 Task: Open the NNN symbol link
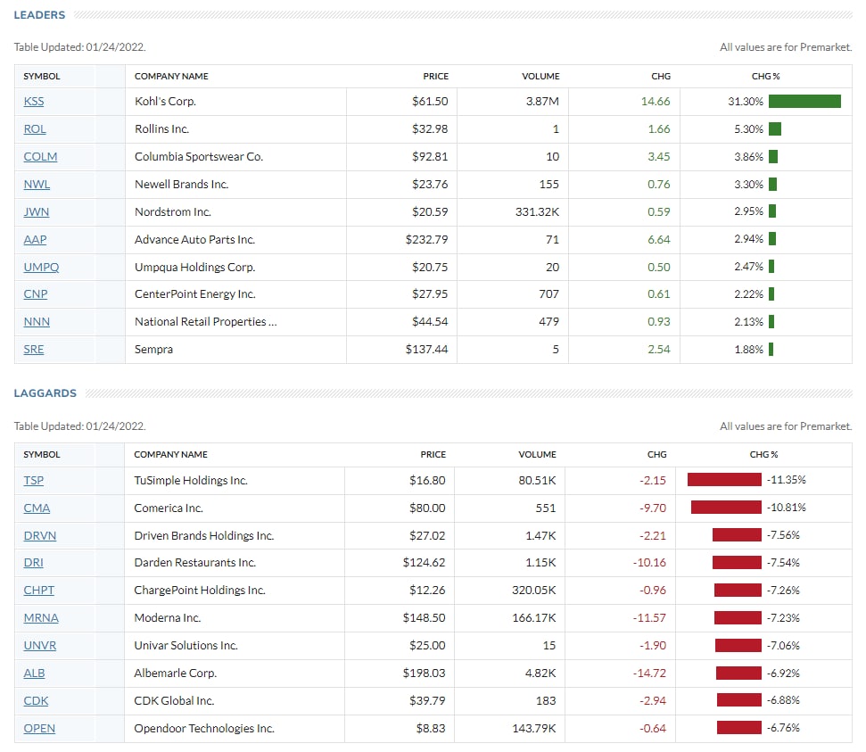click(x=37, y=322)
